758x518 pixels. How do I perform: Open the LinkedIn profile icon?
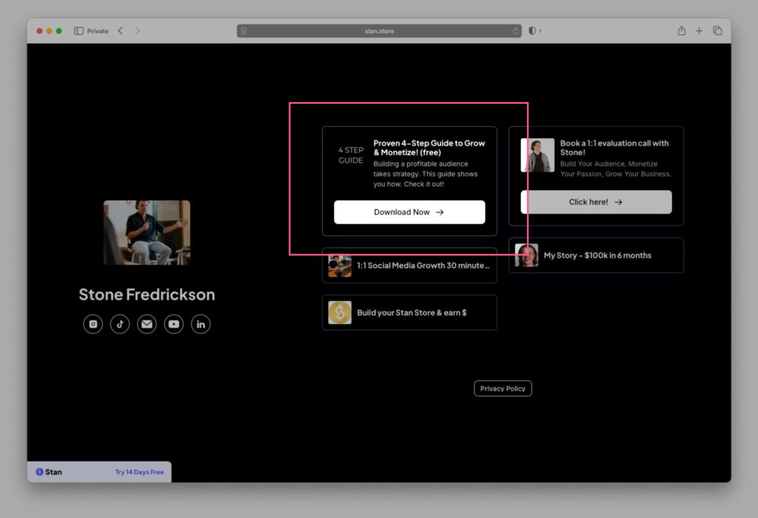pos(201,324)
